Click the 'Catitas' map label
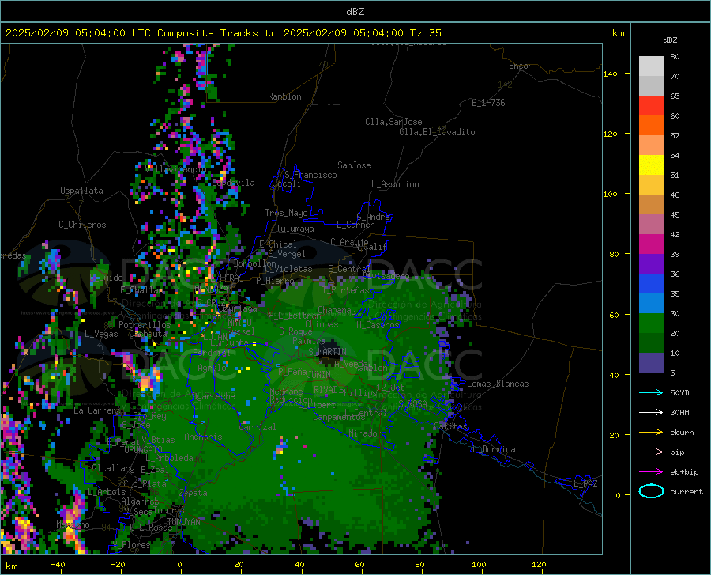Screen dimensions: 711x575 click(x=450, y=426)
